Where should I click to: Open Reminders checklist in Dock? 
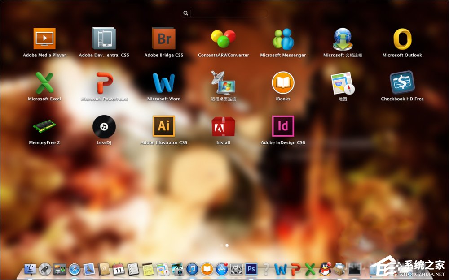(133, 269)
